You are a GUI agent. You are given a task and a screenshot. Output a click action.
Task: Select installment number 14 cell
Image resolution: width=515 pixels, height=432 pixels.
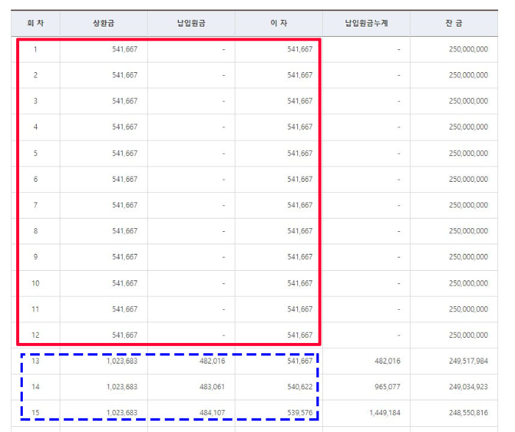pyautogui.click(x=35, y=387)
